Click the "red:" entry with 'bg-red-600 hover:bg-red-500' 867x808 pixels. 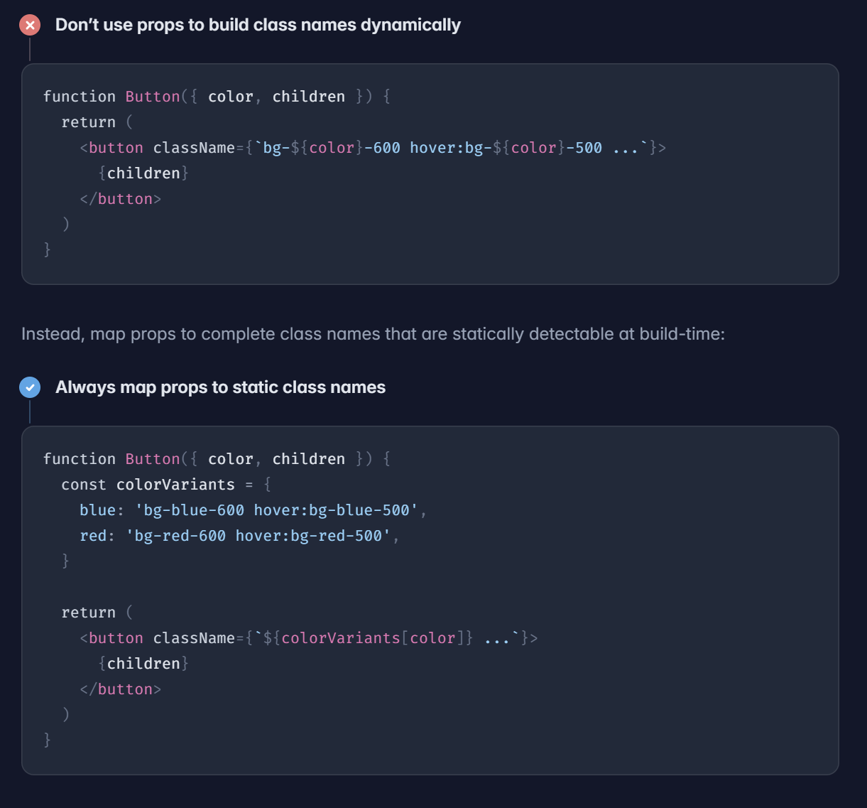(239, 536)
